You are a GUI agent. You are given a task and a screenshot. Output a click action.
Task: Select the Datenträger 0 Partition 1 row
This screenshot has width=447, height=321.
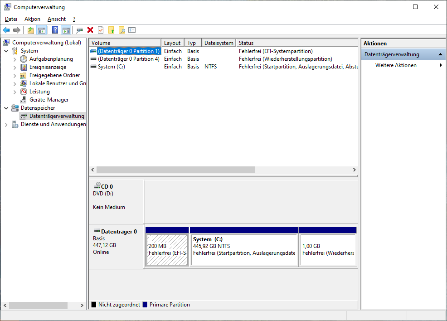[x=223, y=51]
